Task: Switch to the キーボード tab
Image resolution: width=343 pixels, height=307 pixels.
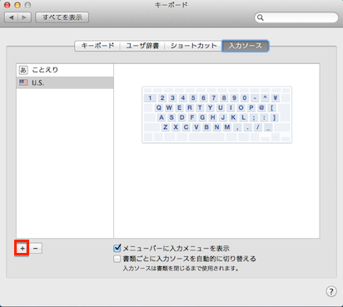Action: (x=97, y=46)
